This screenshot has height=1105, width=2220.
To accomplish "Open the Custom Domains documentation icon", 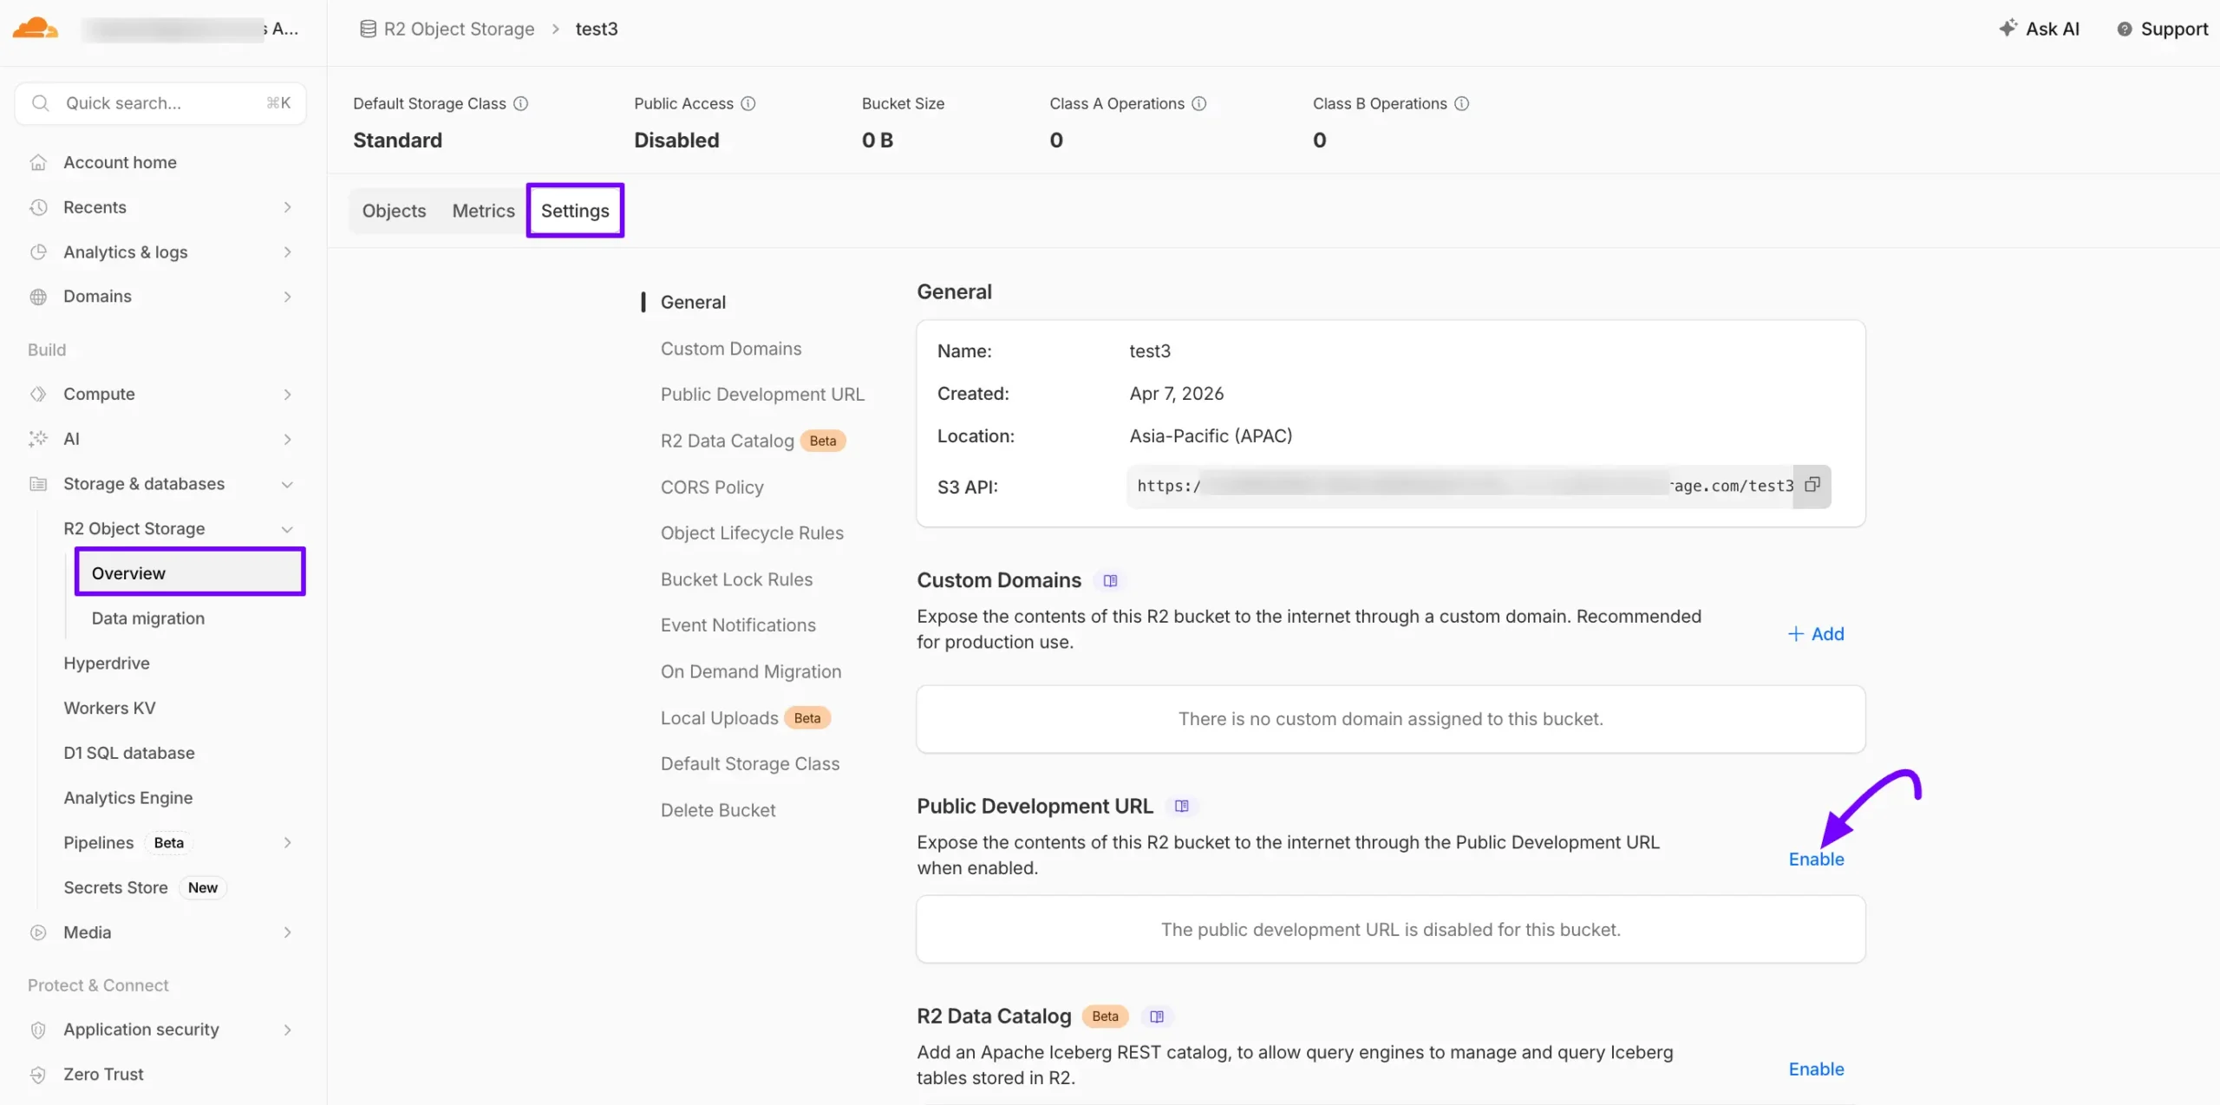I will [x=1110, y=579].
